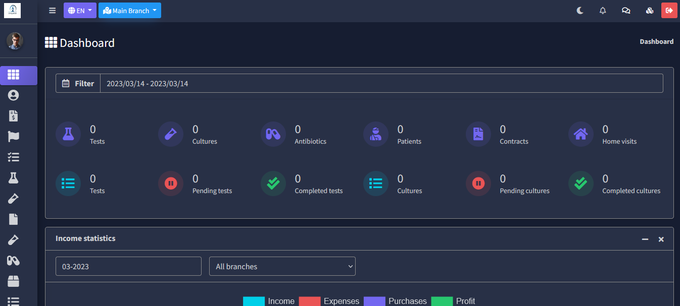Toggle the Income legend color swatch

[x=254, y=301]
